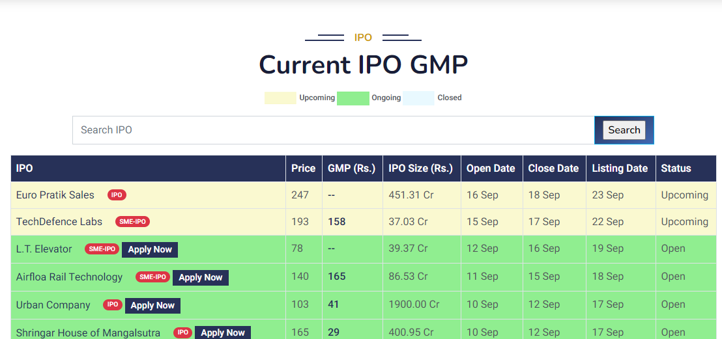Click the yellow Upcoming legend swatch
722x339 pixels.
[280, 98]
